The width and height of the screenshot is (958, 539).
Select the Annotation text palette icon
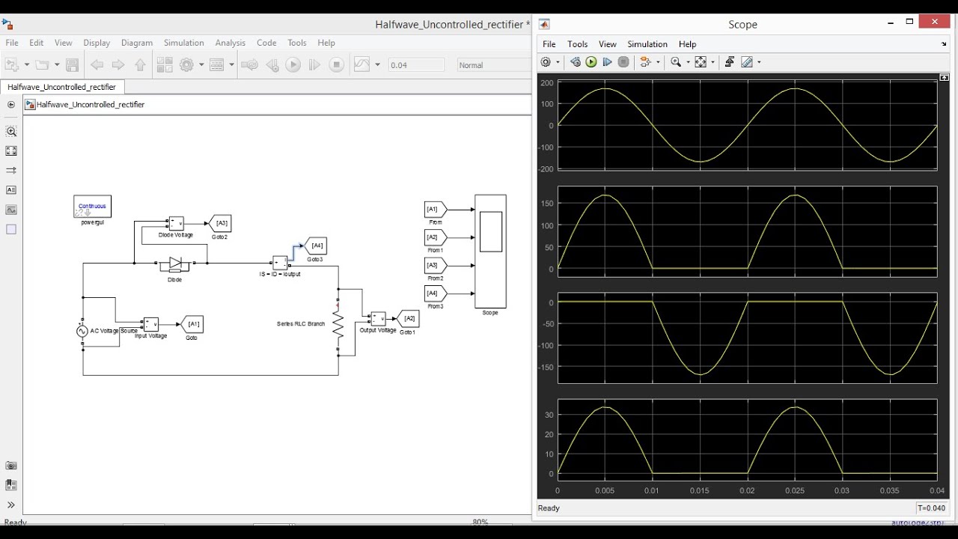[x=11, y=190]
